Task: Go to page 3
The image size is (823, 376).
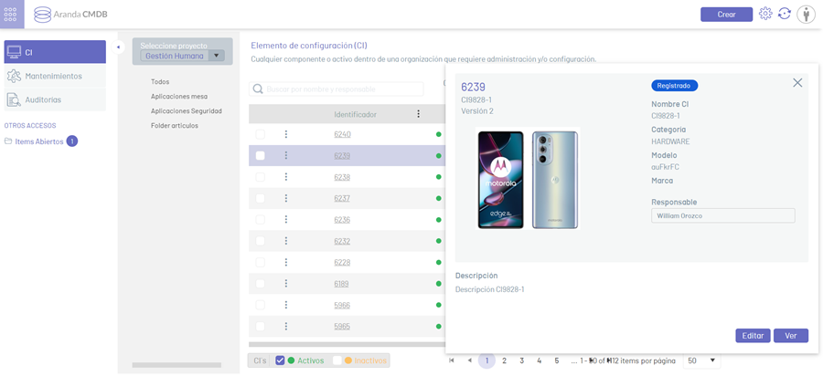Action: 522,360
